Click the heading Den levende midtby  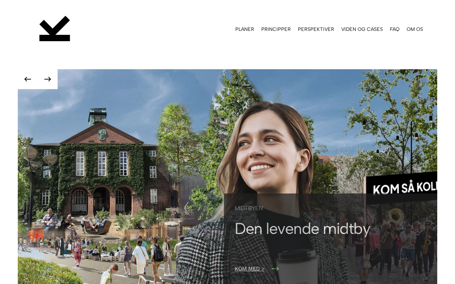click(x=303, y=229)
